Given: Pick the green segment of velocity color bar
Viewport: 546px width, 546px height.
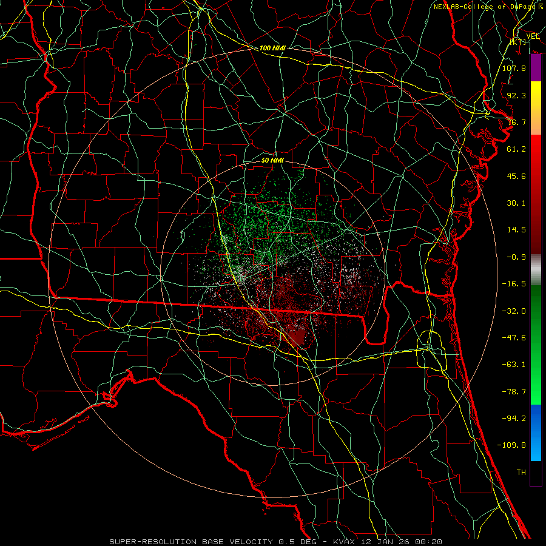Looking at the screenshot, I should point(536,345).
